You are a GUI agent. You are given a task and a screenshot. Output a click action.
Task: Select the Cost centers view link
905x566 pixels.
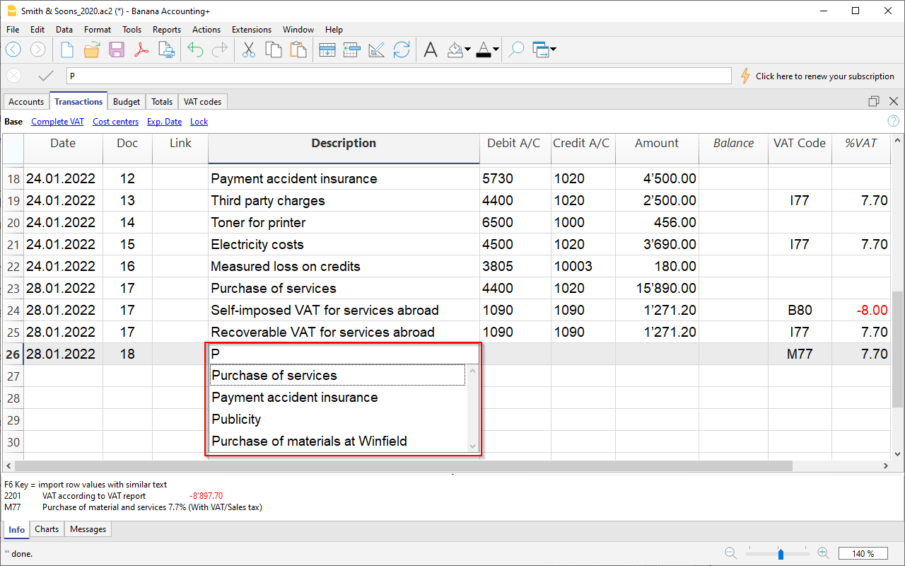[116, 122]
